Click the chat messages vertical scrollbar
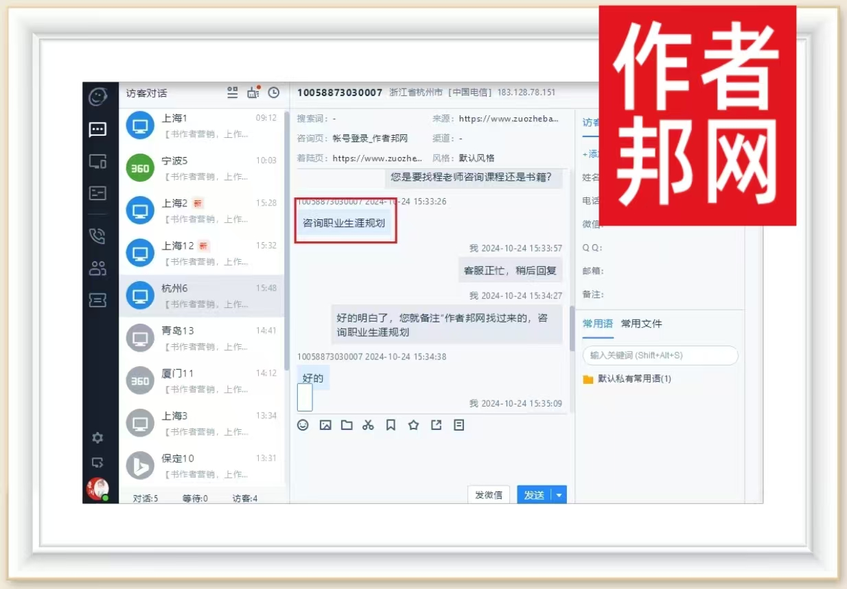The width and height of the screenshot is (847, 589). [572, 328]
